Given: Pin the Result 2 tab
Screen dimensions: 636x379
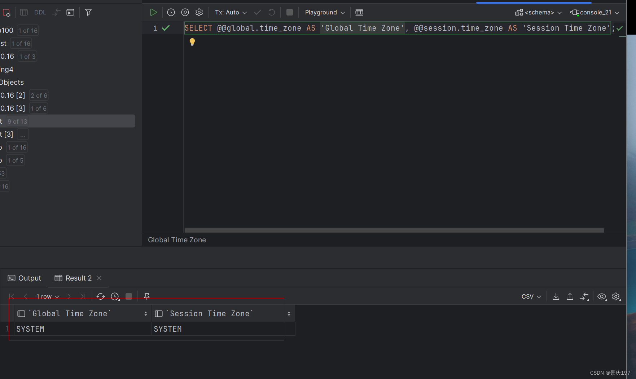Looking at the screenshot, I should (x=147, y=296).
